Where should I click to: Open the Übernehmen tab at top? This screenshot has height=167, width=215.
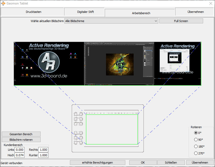(195, 12)
